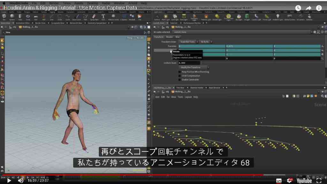
Task: Open parameter pane gear settings icon
Action: tap(315, 32)
